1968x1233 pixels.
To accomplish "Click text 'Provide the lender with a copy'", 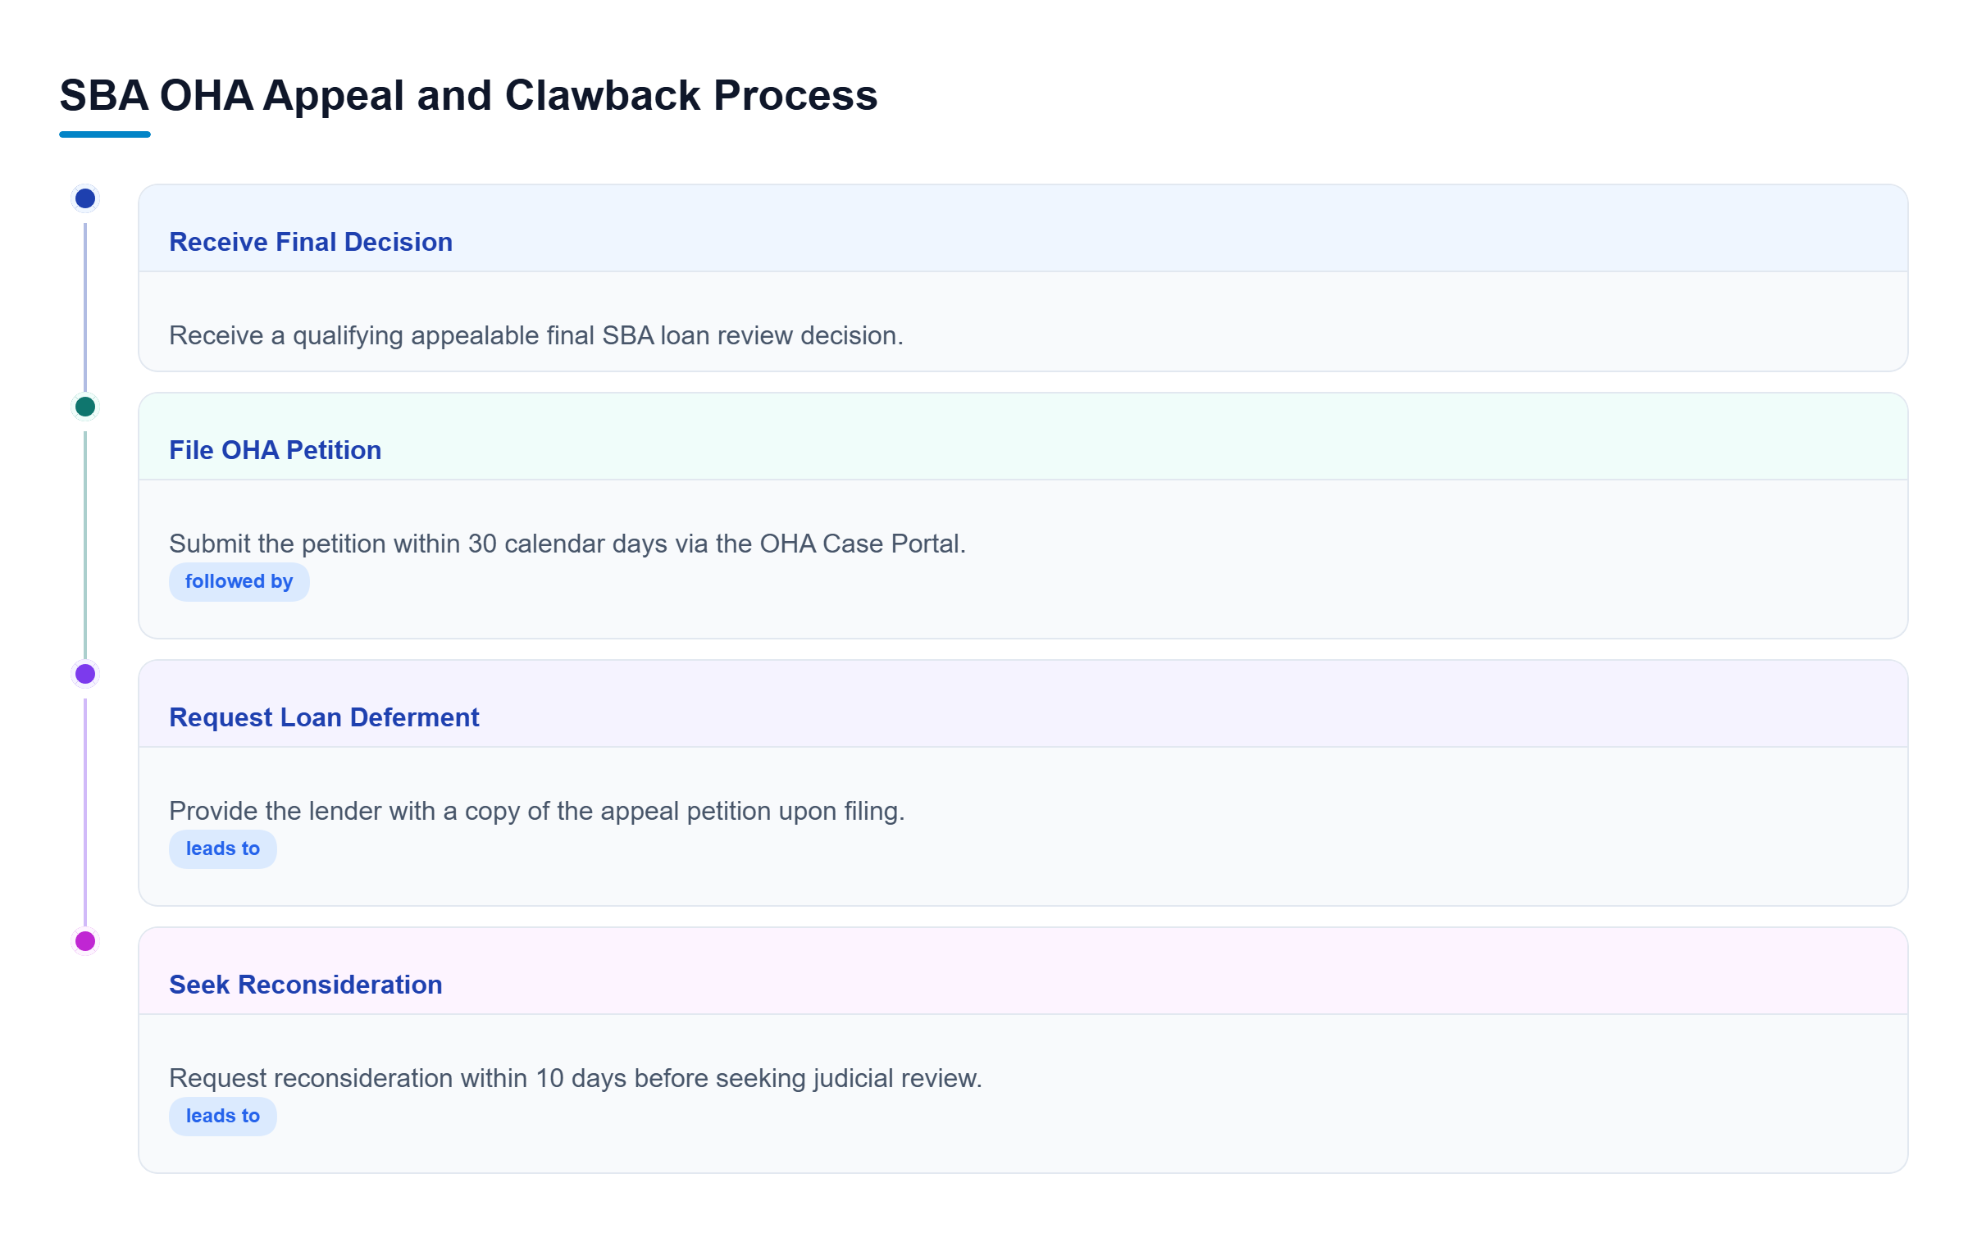I will [x=344, y=811].
